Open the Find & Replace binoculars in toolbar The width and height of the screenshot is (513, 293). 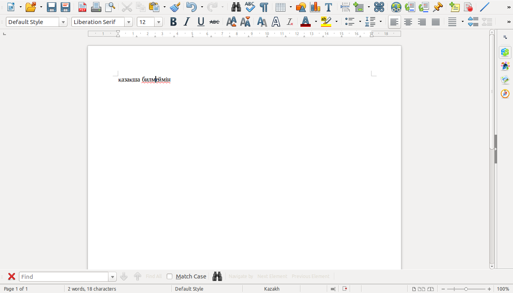[x=236, y=7]
